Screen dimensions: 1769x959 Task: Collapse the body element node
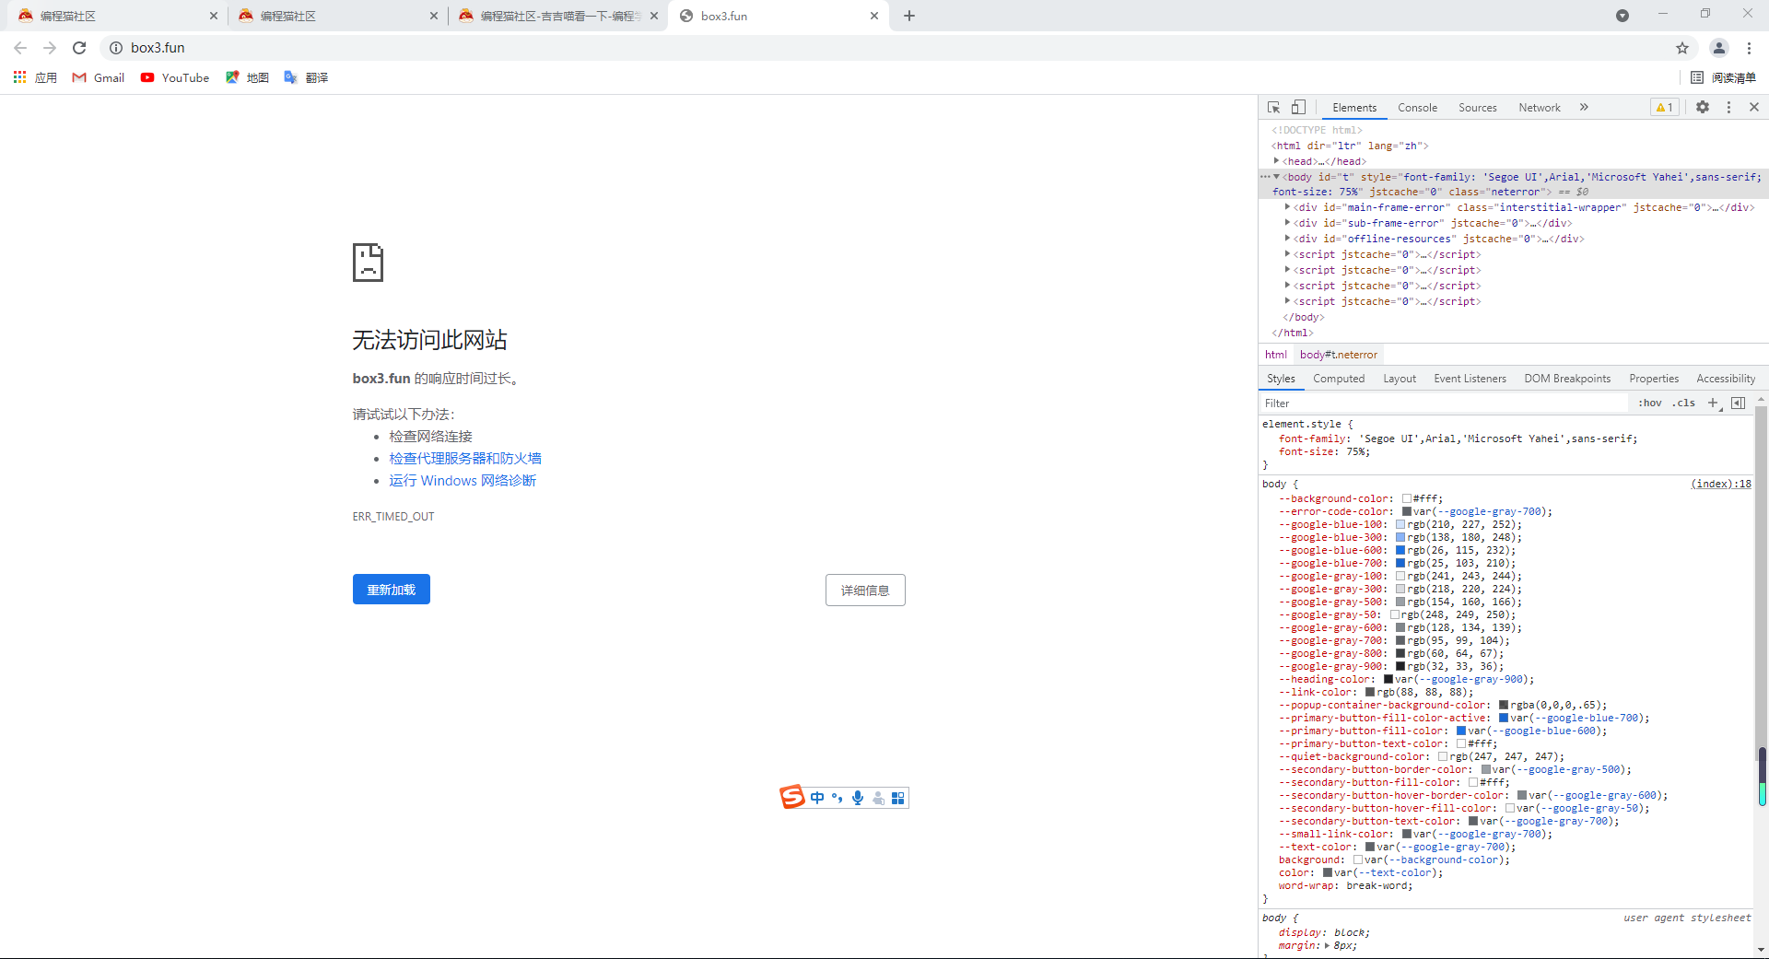coord(1276,177)
